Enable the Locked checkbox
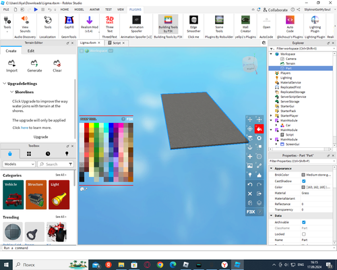The image size is (337, 270). point(304,234)
